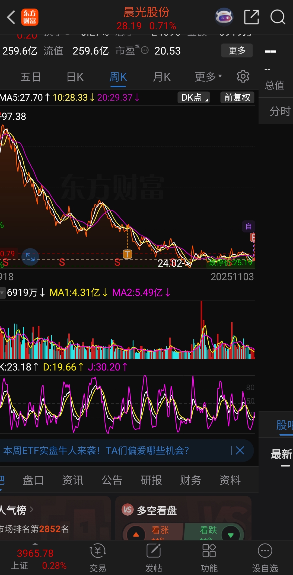Switch to 五日 chart tab
The height and width of the screenshot is (575, 293).
pyautogui.click(x=31, y=77)
